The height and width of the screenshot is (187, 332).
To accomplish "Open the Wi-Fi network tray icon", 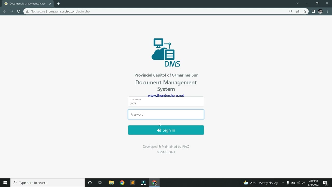I will point(298,183).
